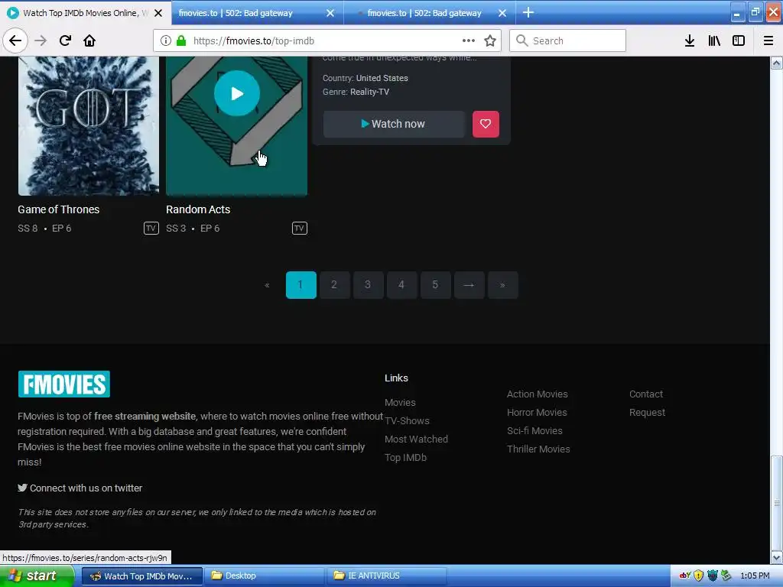Open the Game of Thrones title link
The image size is (783, 587).
(x=58, y=209)
